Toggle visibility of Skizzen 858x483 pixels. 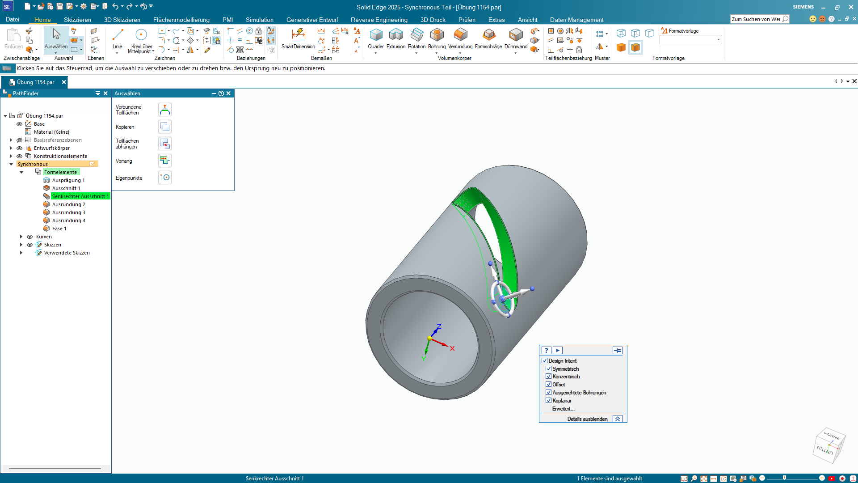coord(29,245)
